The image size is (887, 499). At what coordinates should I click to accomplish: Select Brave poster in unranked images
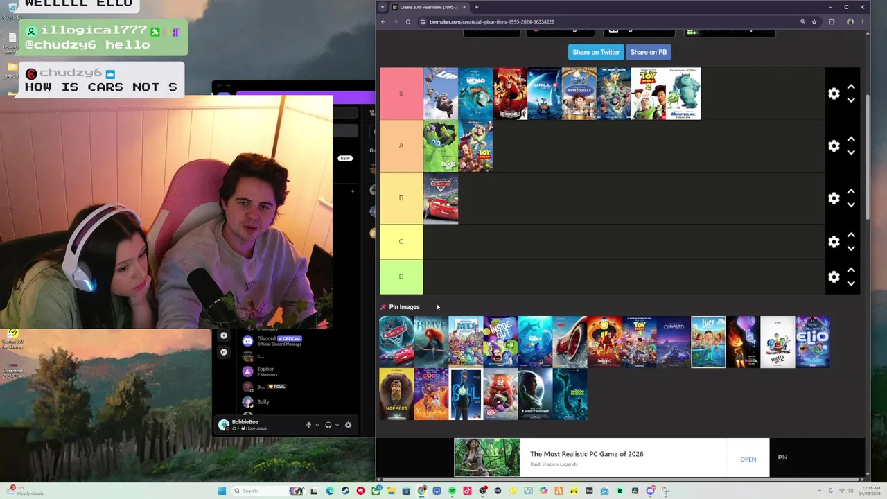[x=431, y=342]
